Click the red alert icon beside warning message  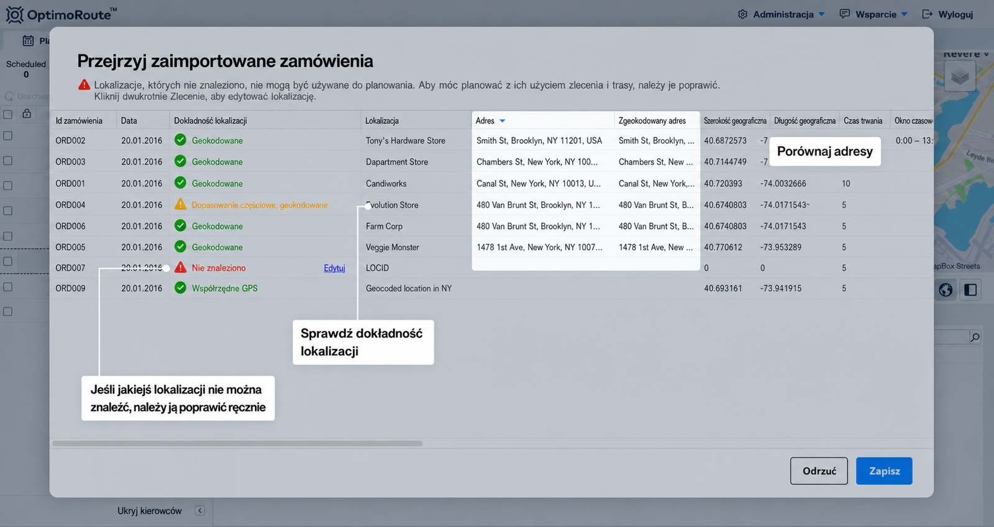[x=84, y=85]
